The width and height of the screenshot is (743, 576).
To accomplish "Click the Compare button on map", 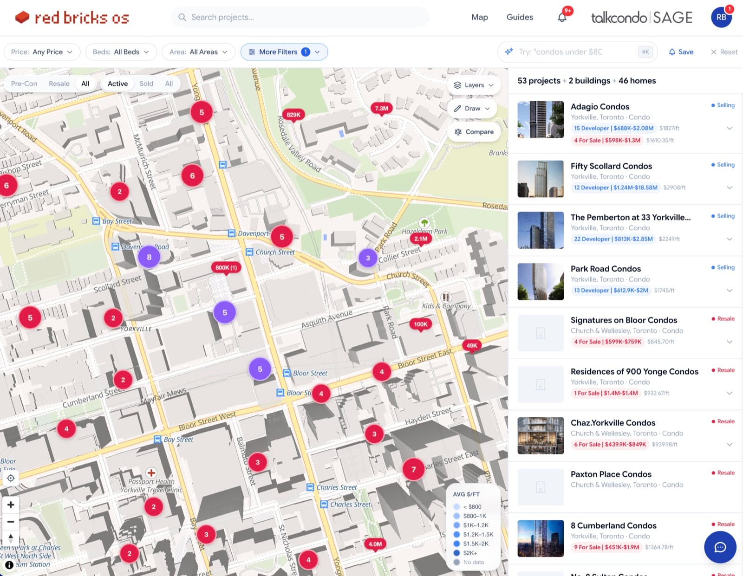I will 474,132.
